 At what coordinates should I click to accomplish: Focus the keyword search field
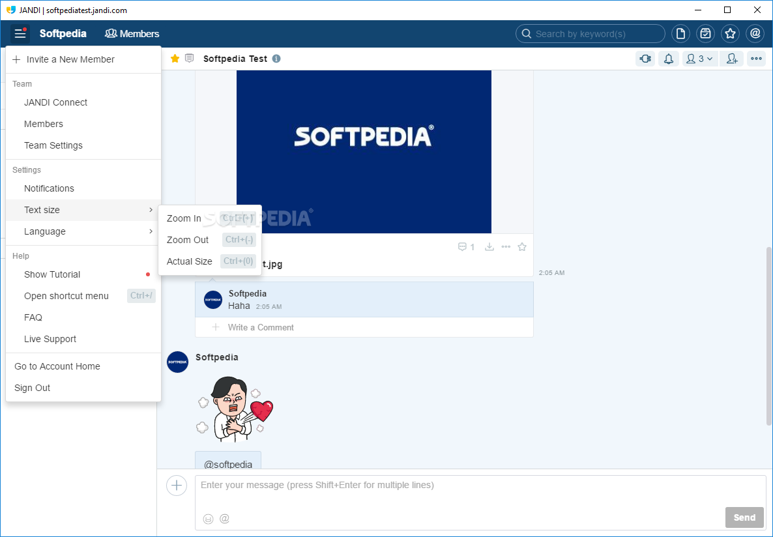pyautogui.click(x=590, y=33)
